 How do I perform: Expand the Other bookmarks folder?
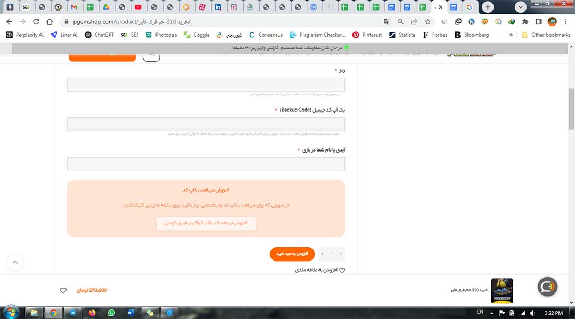547,35
